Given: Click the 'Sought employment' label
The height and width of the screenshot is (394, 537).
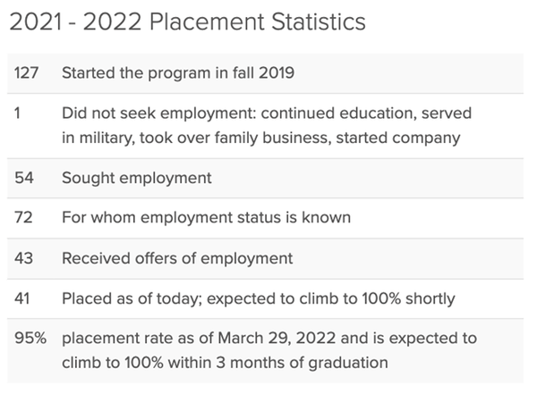Looking at the screenshot, I should click(x=137, y=178).
